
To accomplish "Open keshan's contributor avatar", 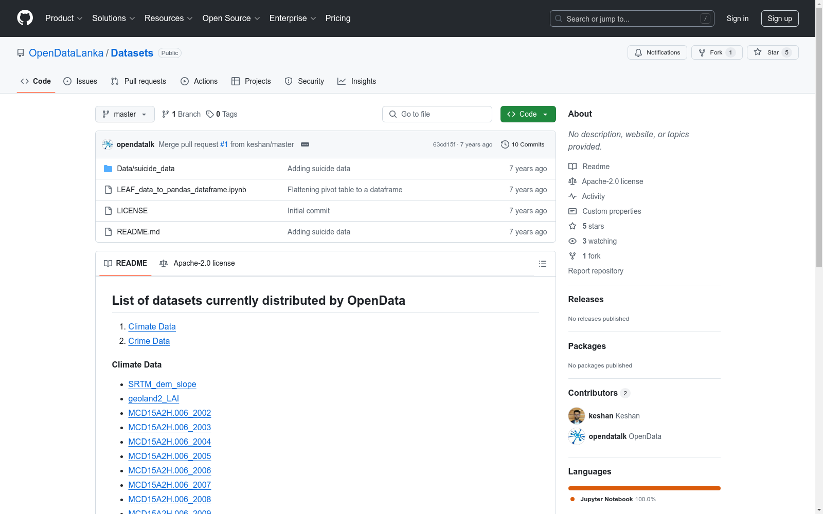I will (x=577, y=416).
